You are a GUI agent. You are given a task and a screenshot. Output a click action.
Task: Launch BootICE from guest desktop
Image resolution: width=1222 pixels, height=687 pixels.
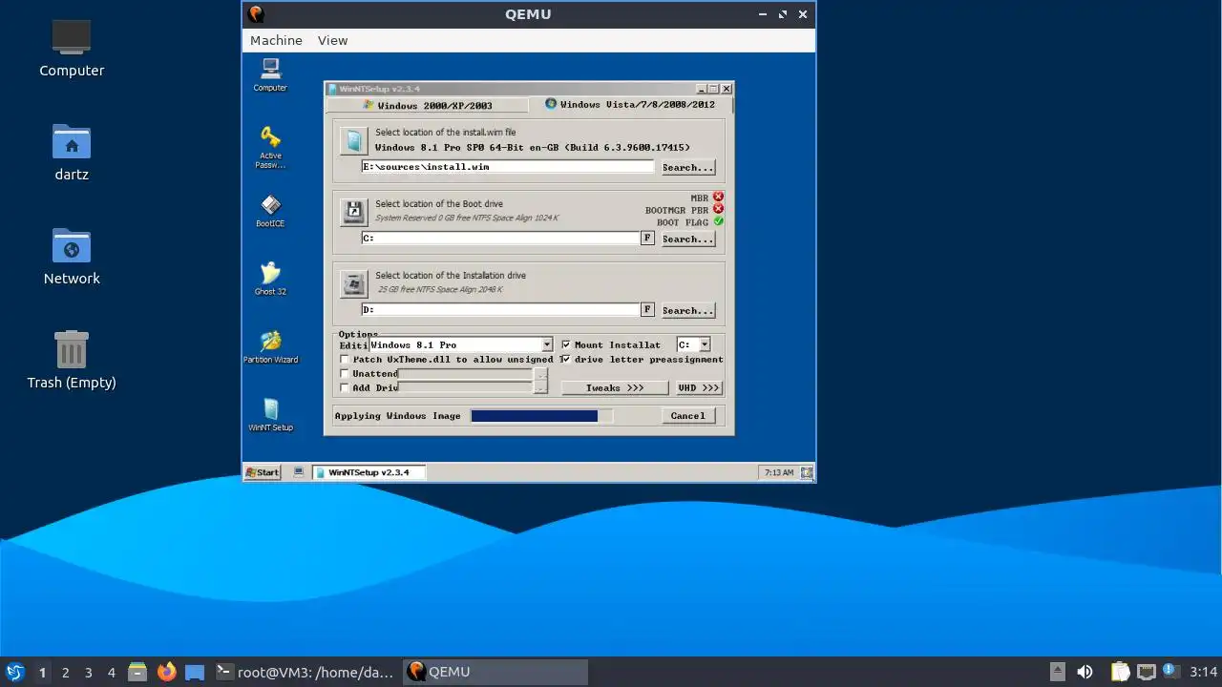pyautogui.click(x=270, y=211)
